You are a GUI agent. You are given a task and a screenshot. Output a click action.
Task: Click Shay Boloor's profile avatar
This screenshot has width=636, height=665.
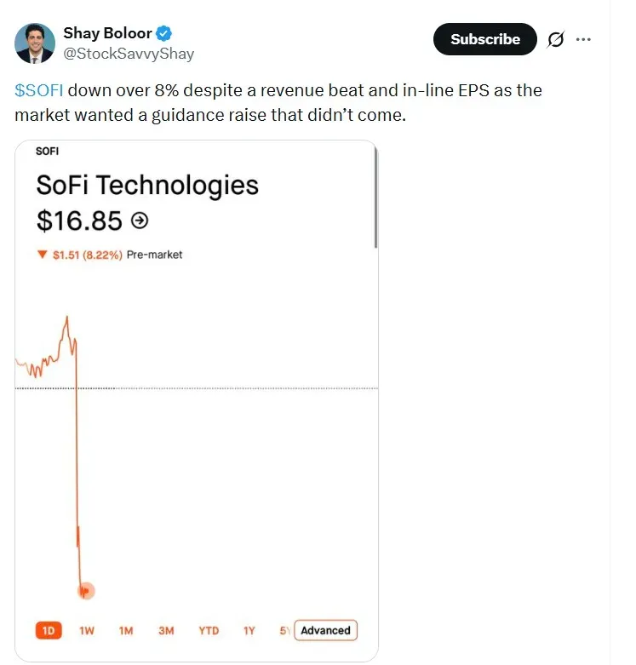click(34, 43)
